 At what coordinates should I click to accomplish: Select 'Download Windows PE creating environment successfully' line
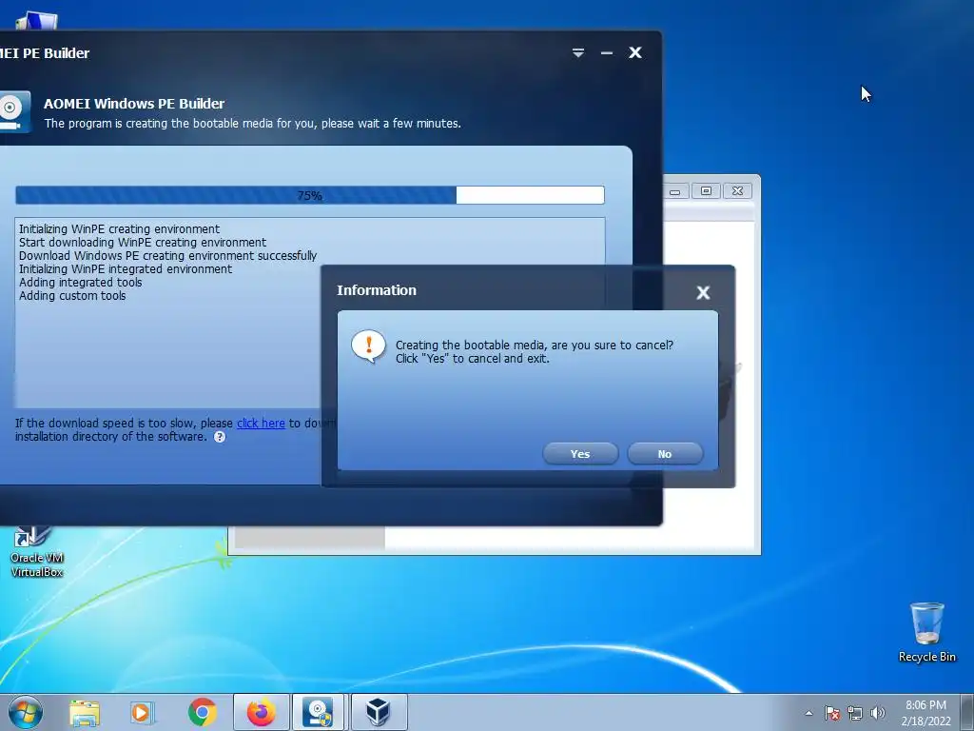click(x=167, y=255)
